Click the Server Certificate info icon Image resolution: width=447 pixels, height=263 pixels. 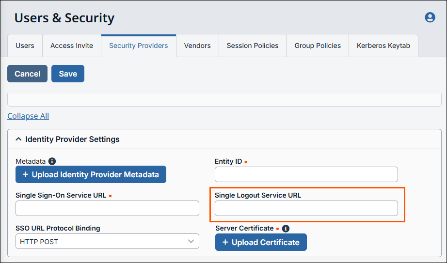(286, 228)
